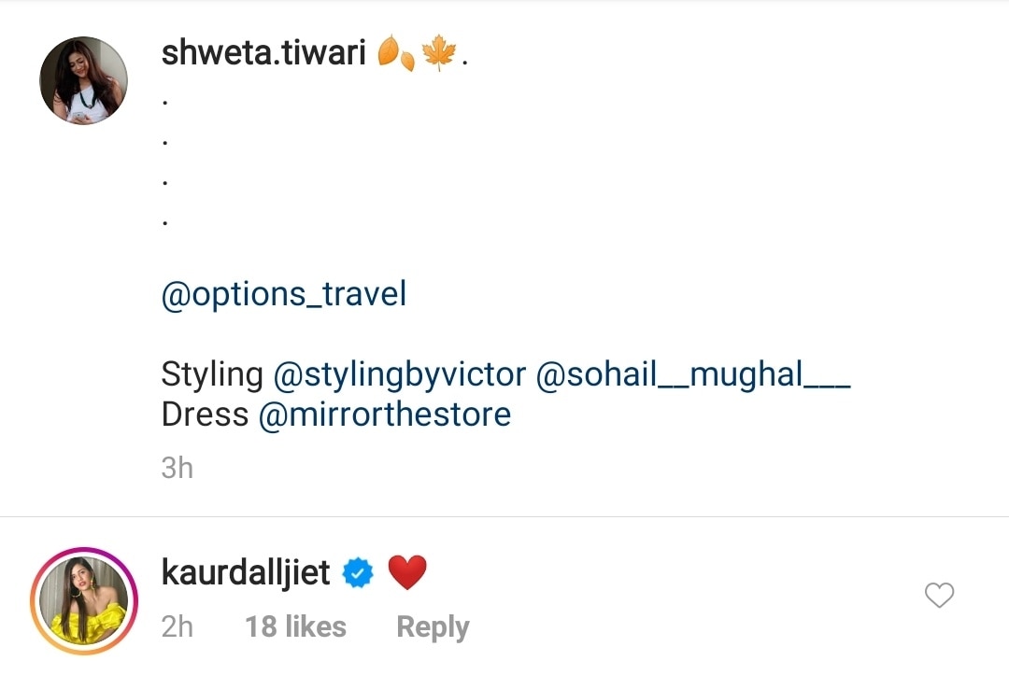Tap the divider line above comments
This screenshot has height=675, width=1009.
pyautogui.click(x=504, y=516)
